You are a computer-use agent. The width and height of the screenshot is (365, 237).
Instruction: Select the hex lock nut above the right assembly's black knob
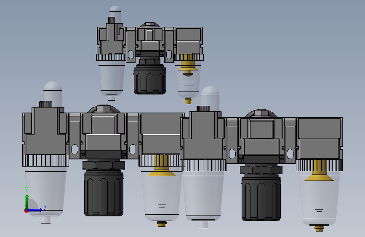(261, 170)
